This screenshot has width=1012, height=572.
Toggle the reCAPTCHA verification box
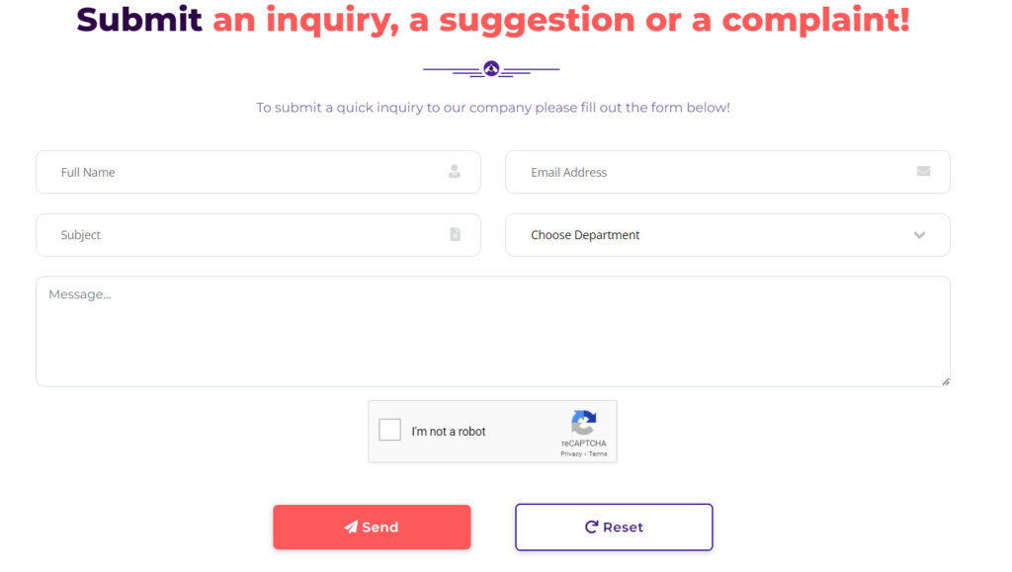click(388, 430)
